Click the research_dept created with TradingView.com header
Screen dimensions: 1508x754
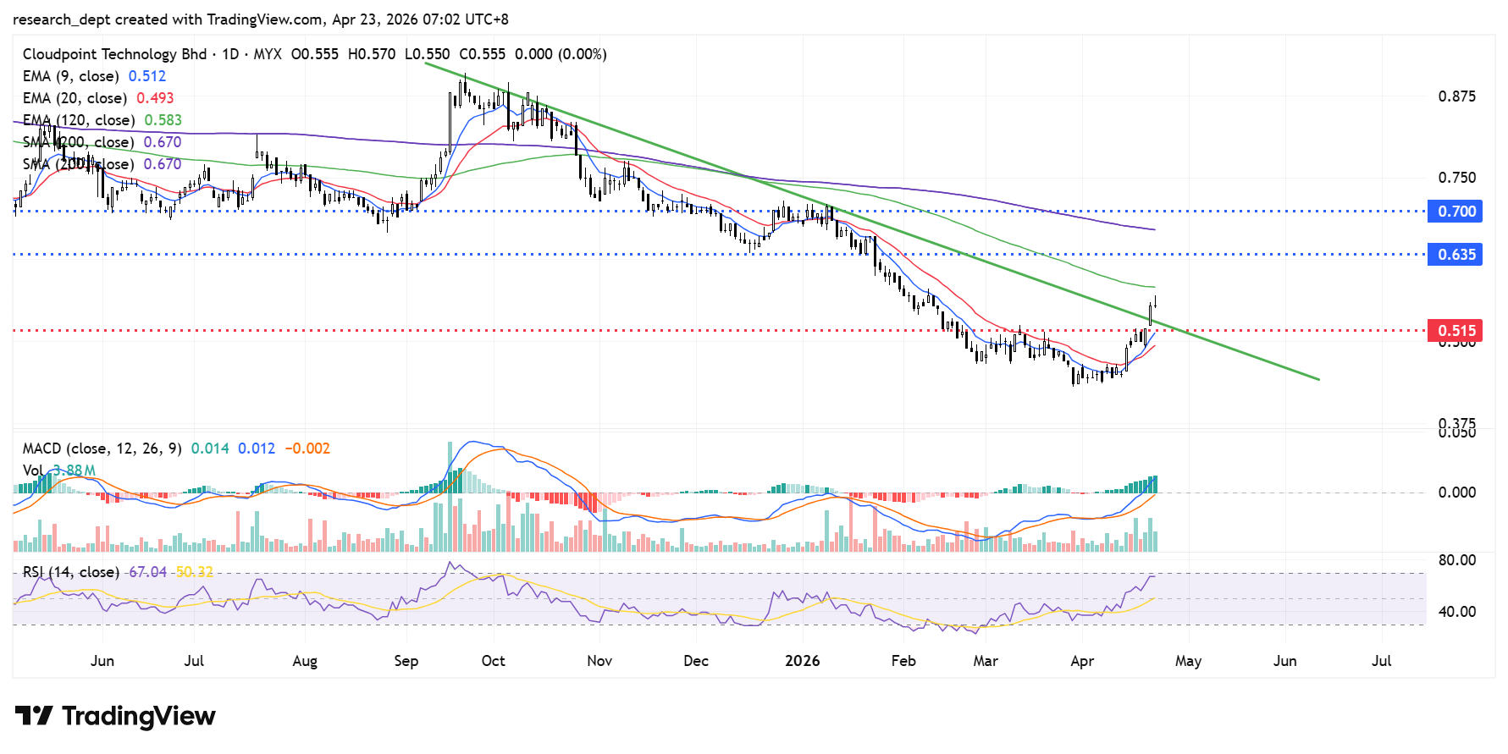tap(261, 19)
